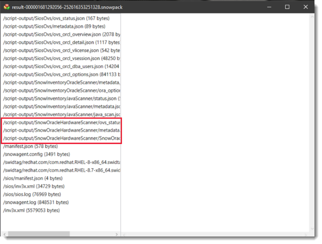Open SnowInventoryJavaScanner/metadata.json entry

[x=62, y=106]
